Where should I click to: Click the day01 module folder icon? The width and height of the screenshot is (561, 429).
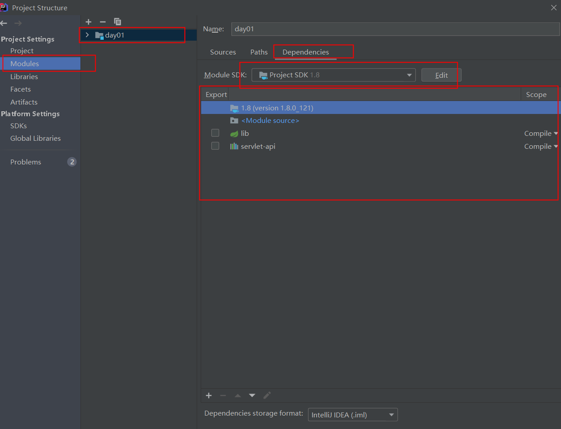pos(99,35)
